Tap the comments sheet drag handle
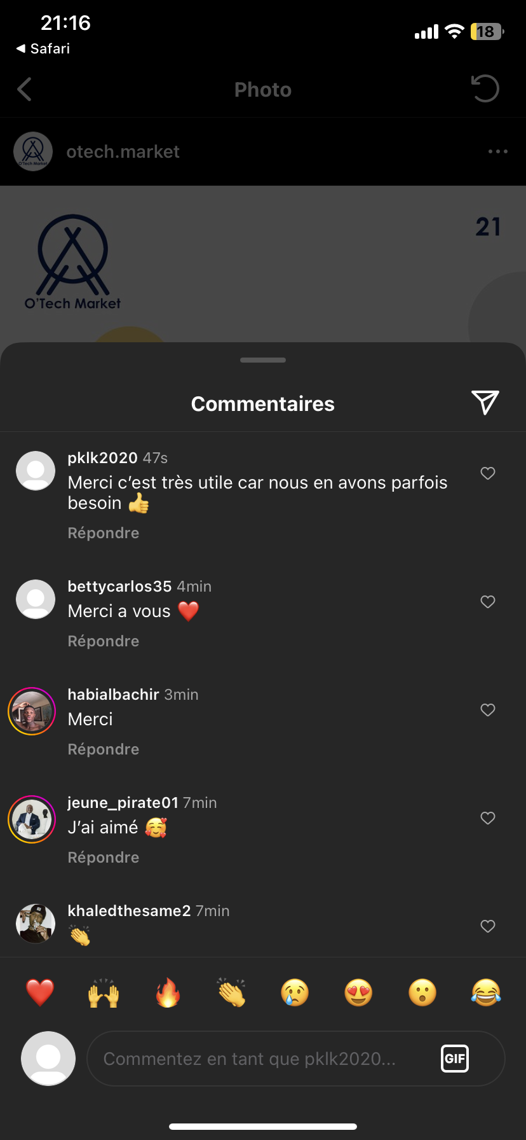Screen dimensions: 526x1140 (263, 360)
